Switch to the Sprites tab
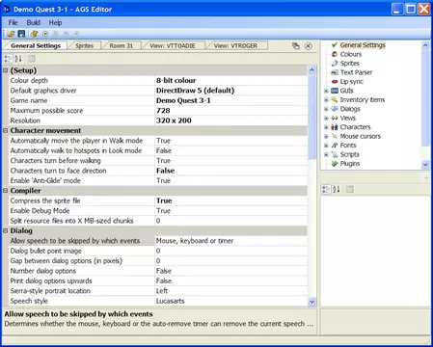Screen dimensions: 433x347 click(x=84, y=46)
